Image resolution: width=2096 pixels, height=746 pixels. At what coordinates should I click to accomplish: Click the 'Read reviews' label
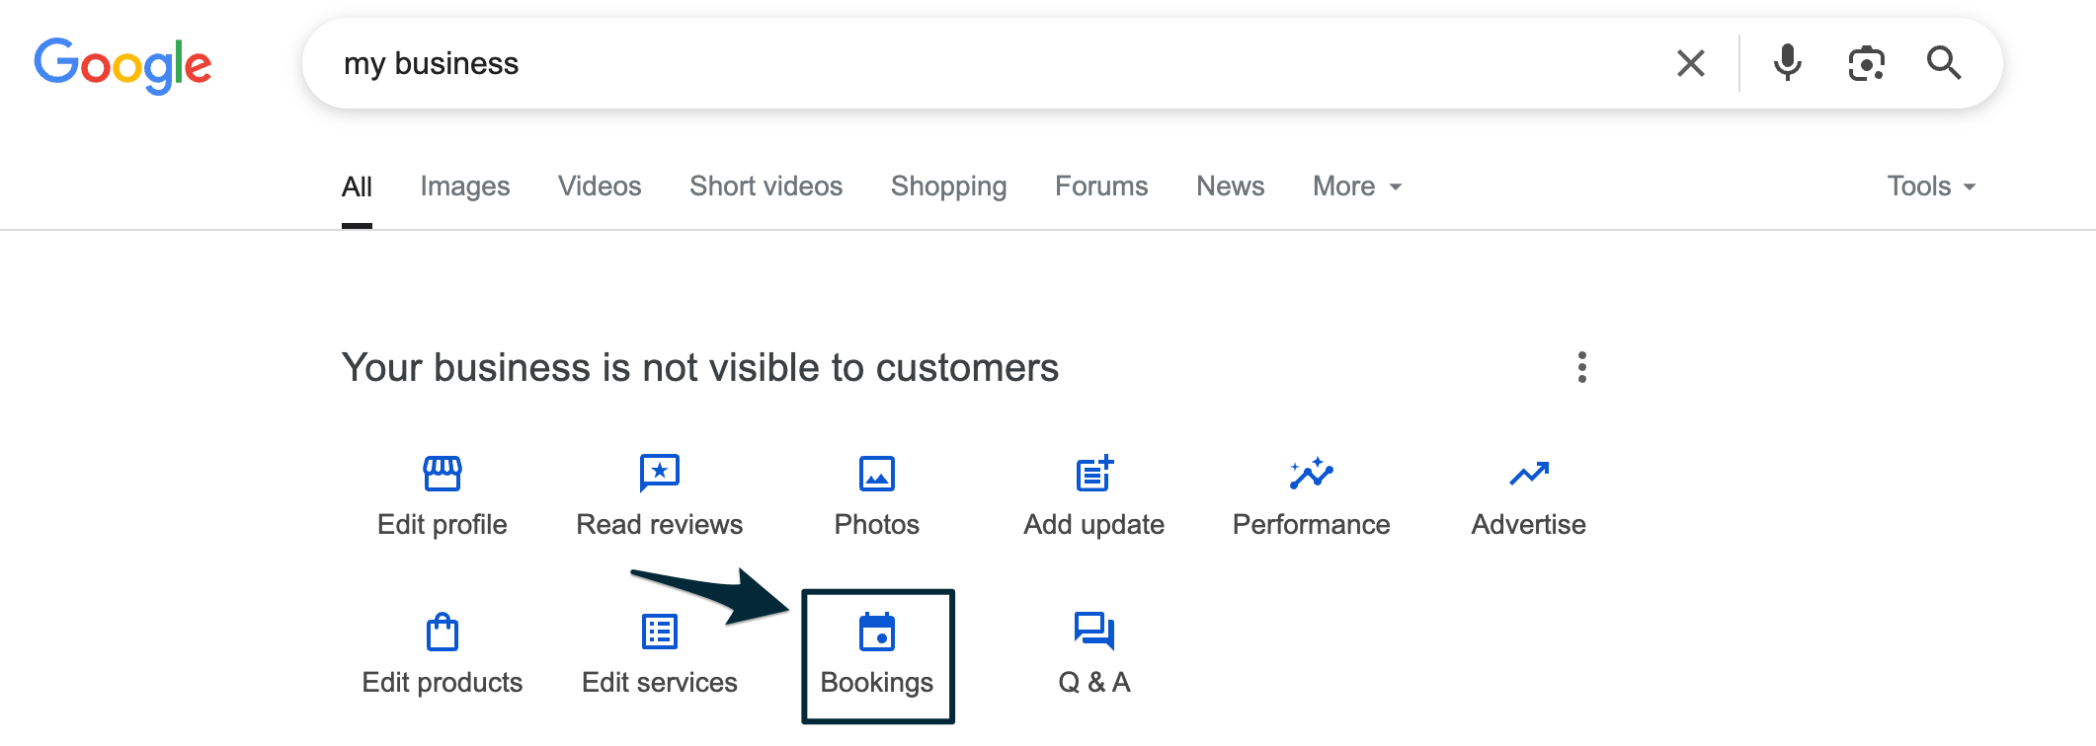pos(660,525)
